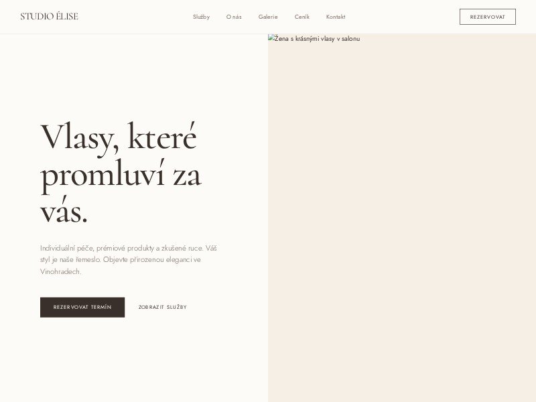The height and width of the screenshot is (402, 536).
Task: Click the dark Rezervovat termín button
Action: (82, 307)
